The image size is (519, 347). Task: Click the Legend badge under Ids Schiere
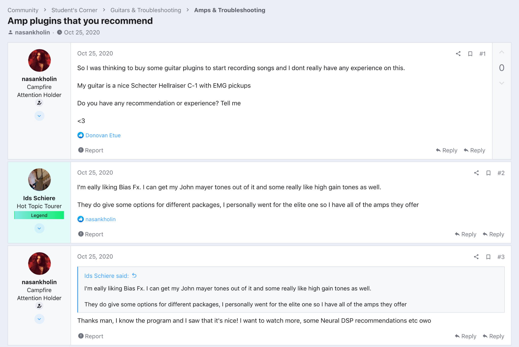click(39, 215)
